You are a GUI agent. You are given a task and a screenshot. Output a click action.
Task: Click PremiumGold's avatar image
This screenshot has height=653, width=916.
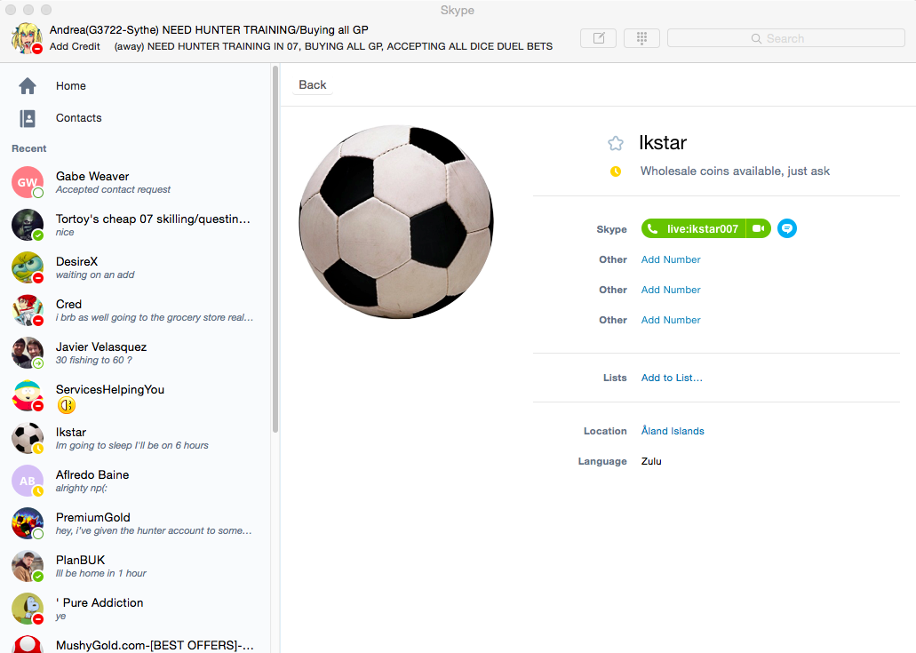(28, 523)
